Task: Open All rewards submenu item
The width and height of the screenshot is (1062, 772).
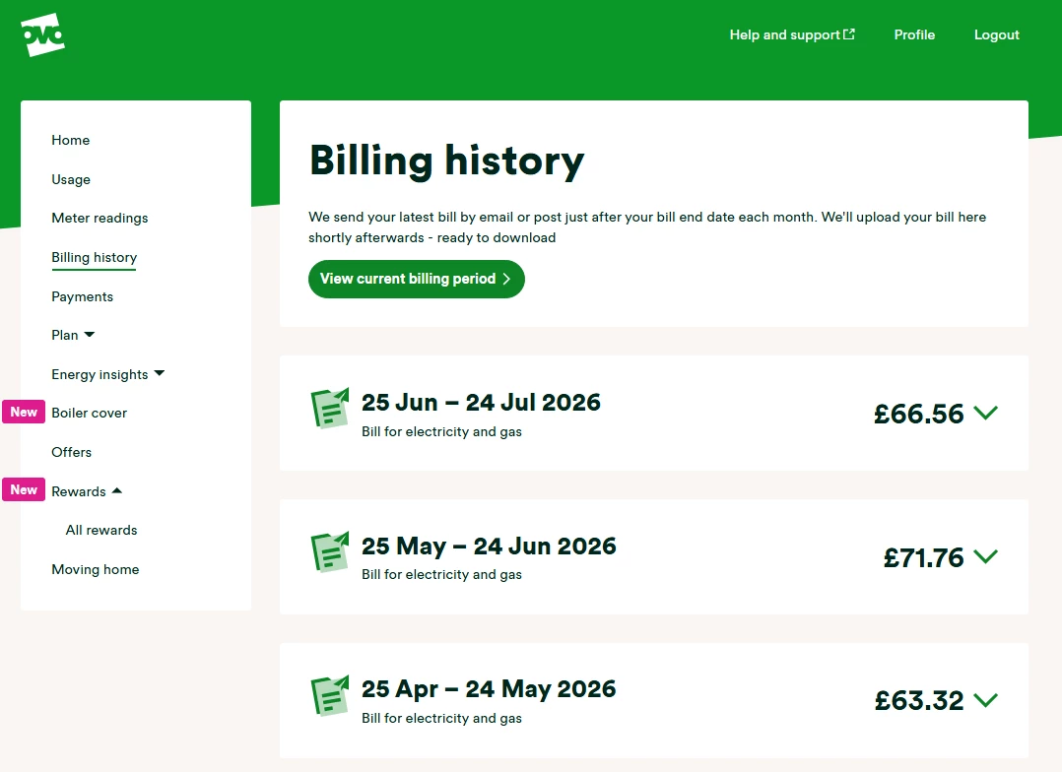Action: click(x=101, y=530)
